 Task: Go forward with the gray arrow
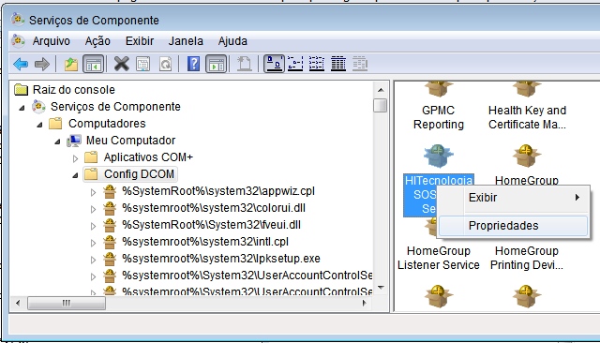point(42,64)
